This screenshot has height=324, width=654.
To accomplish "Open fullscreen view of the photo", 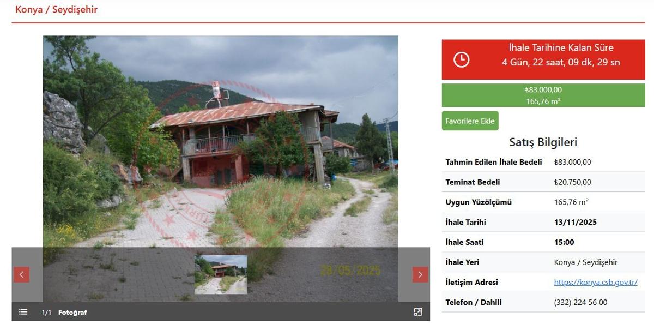I will pos(418,312).
